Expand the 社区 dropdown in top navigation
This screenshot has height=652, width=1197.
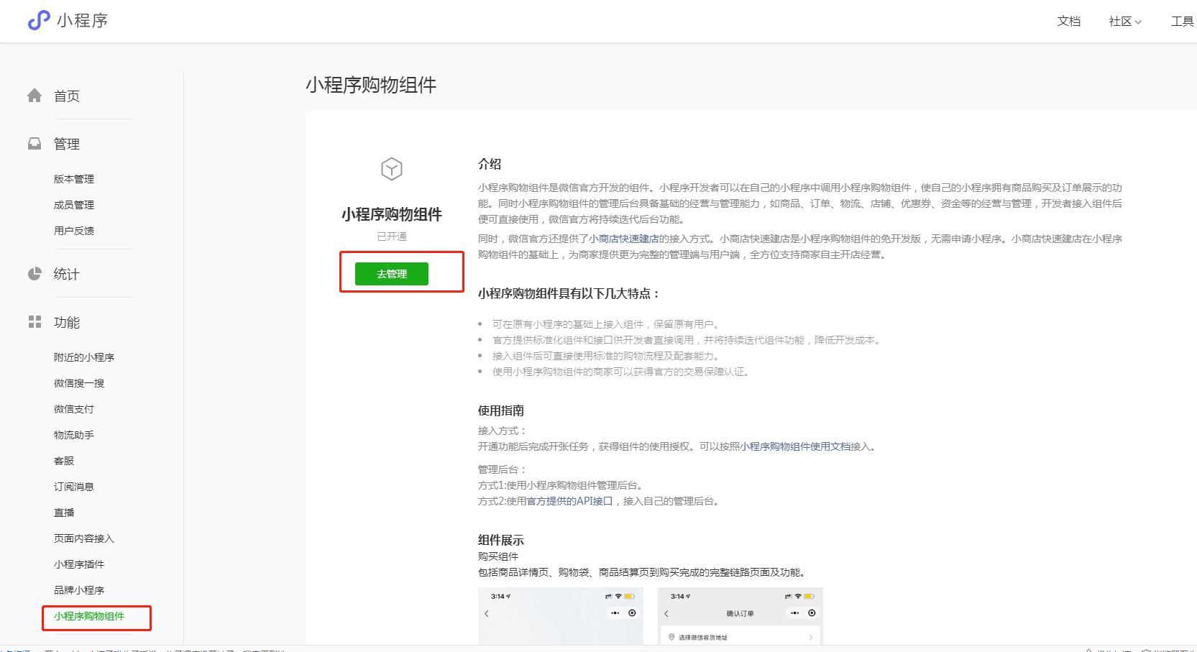point(1125,21)
